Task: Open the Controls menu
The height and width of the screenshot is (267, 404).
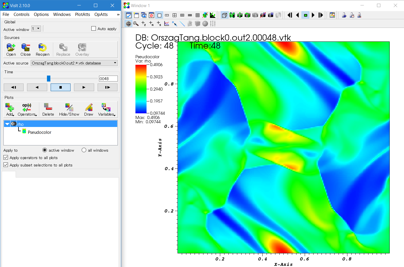Action: pyautogui.click(x=21, y=14)
